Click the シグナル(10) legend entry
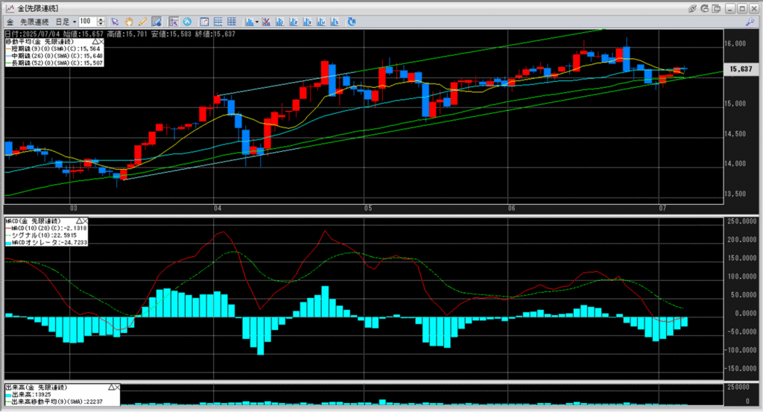This screenshot has height=412, width=763. pyautogui.click(x=41, y=235)
